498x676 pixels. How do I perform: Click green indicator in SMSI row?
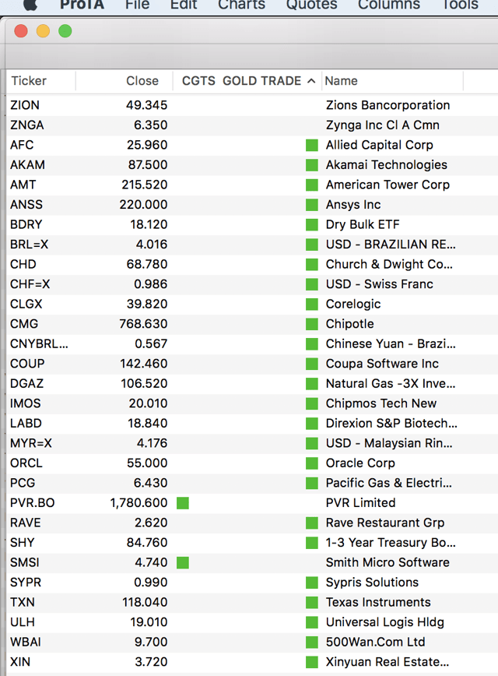click(x=183, y=562)
